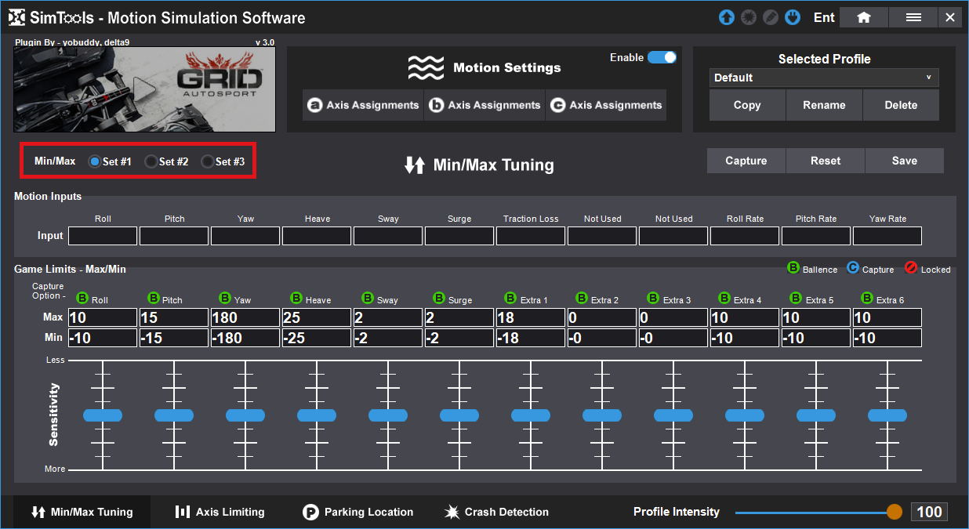Click the Profile Intensity slider handle

895,512
